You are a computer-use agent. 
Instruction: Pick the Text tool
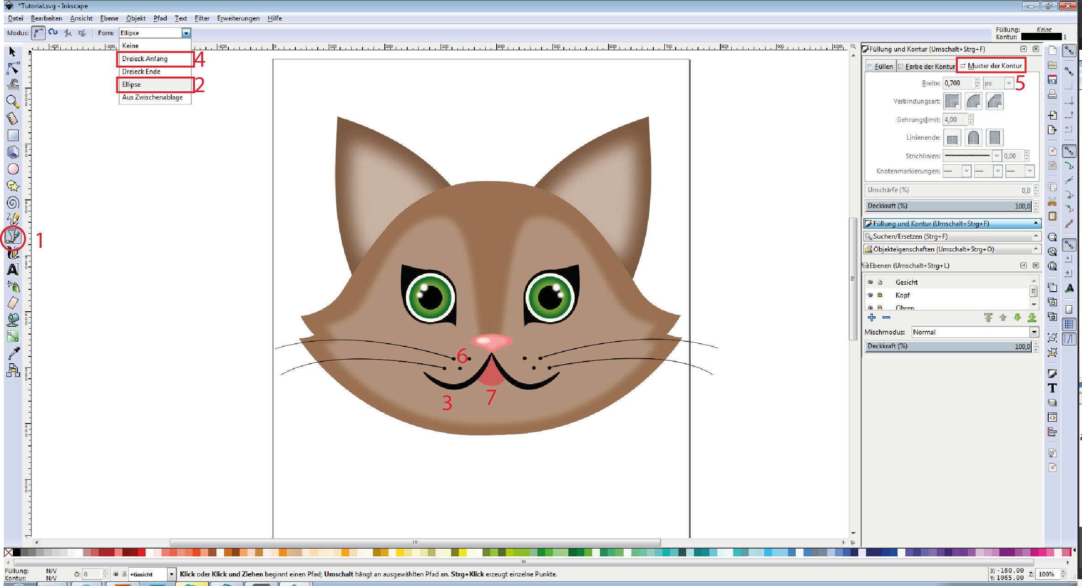coord(13,270)
